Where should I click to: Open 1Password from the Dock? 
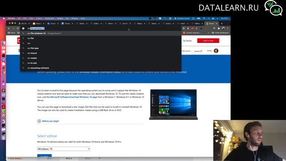pyautogui.click(x=4, y=94)
